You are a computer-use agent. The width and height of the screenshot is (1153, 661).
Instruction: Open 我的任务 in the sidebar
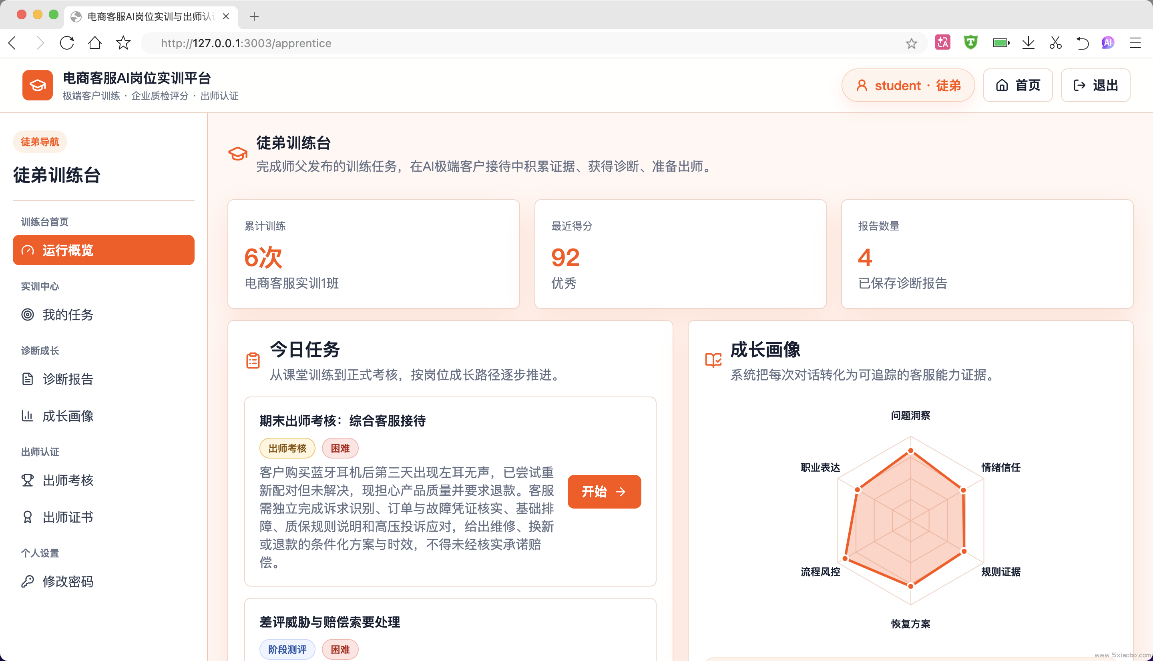click(x=104, y=314)
